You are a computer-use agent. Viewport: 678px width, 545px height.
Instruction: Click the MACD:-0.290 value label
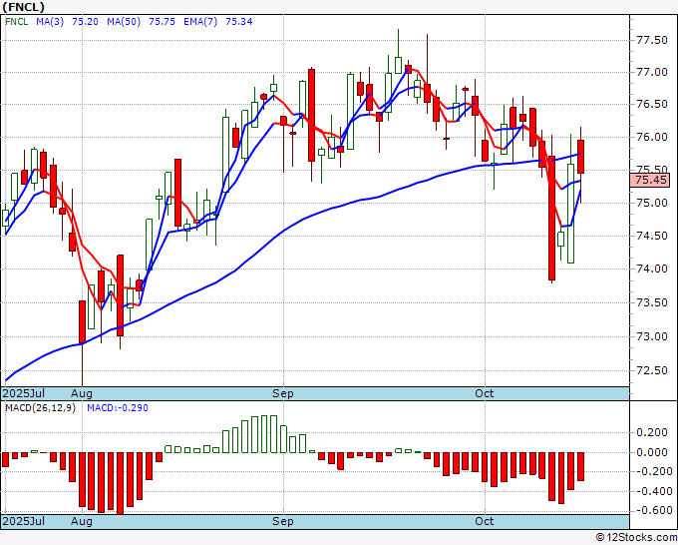[118, 408]
